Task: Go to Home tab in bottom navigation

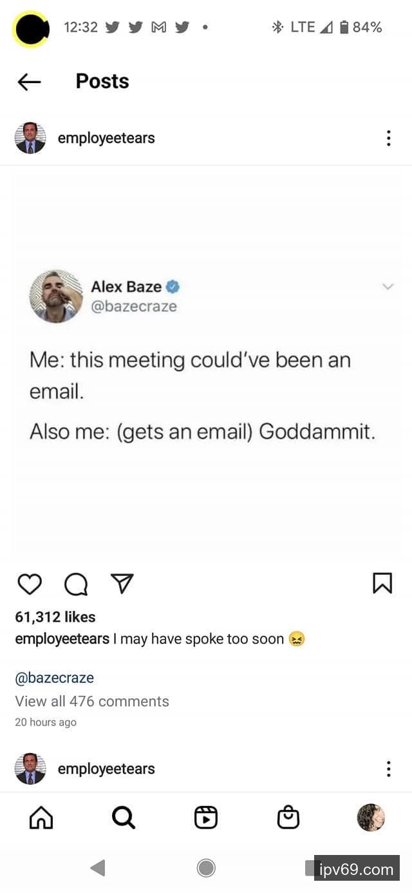Action: pos(41,818)
